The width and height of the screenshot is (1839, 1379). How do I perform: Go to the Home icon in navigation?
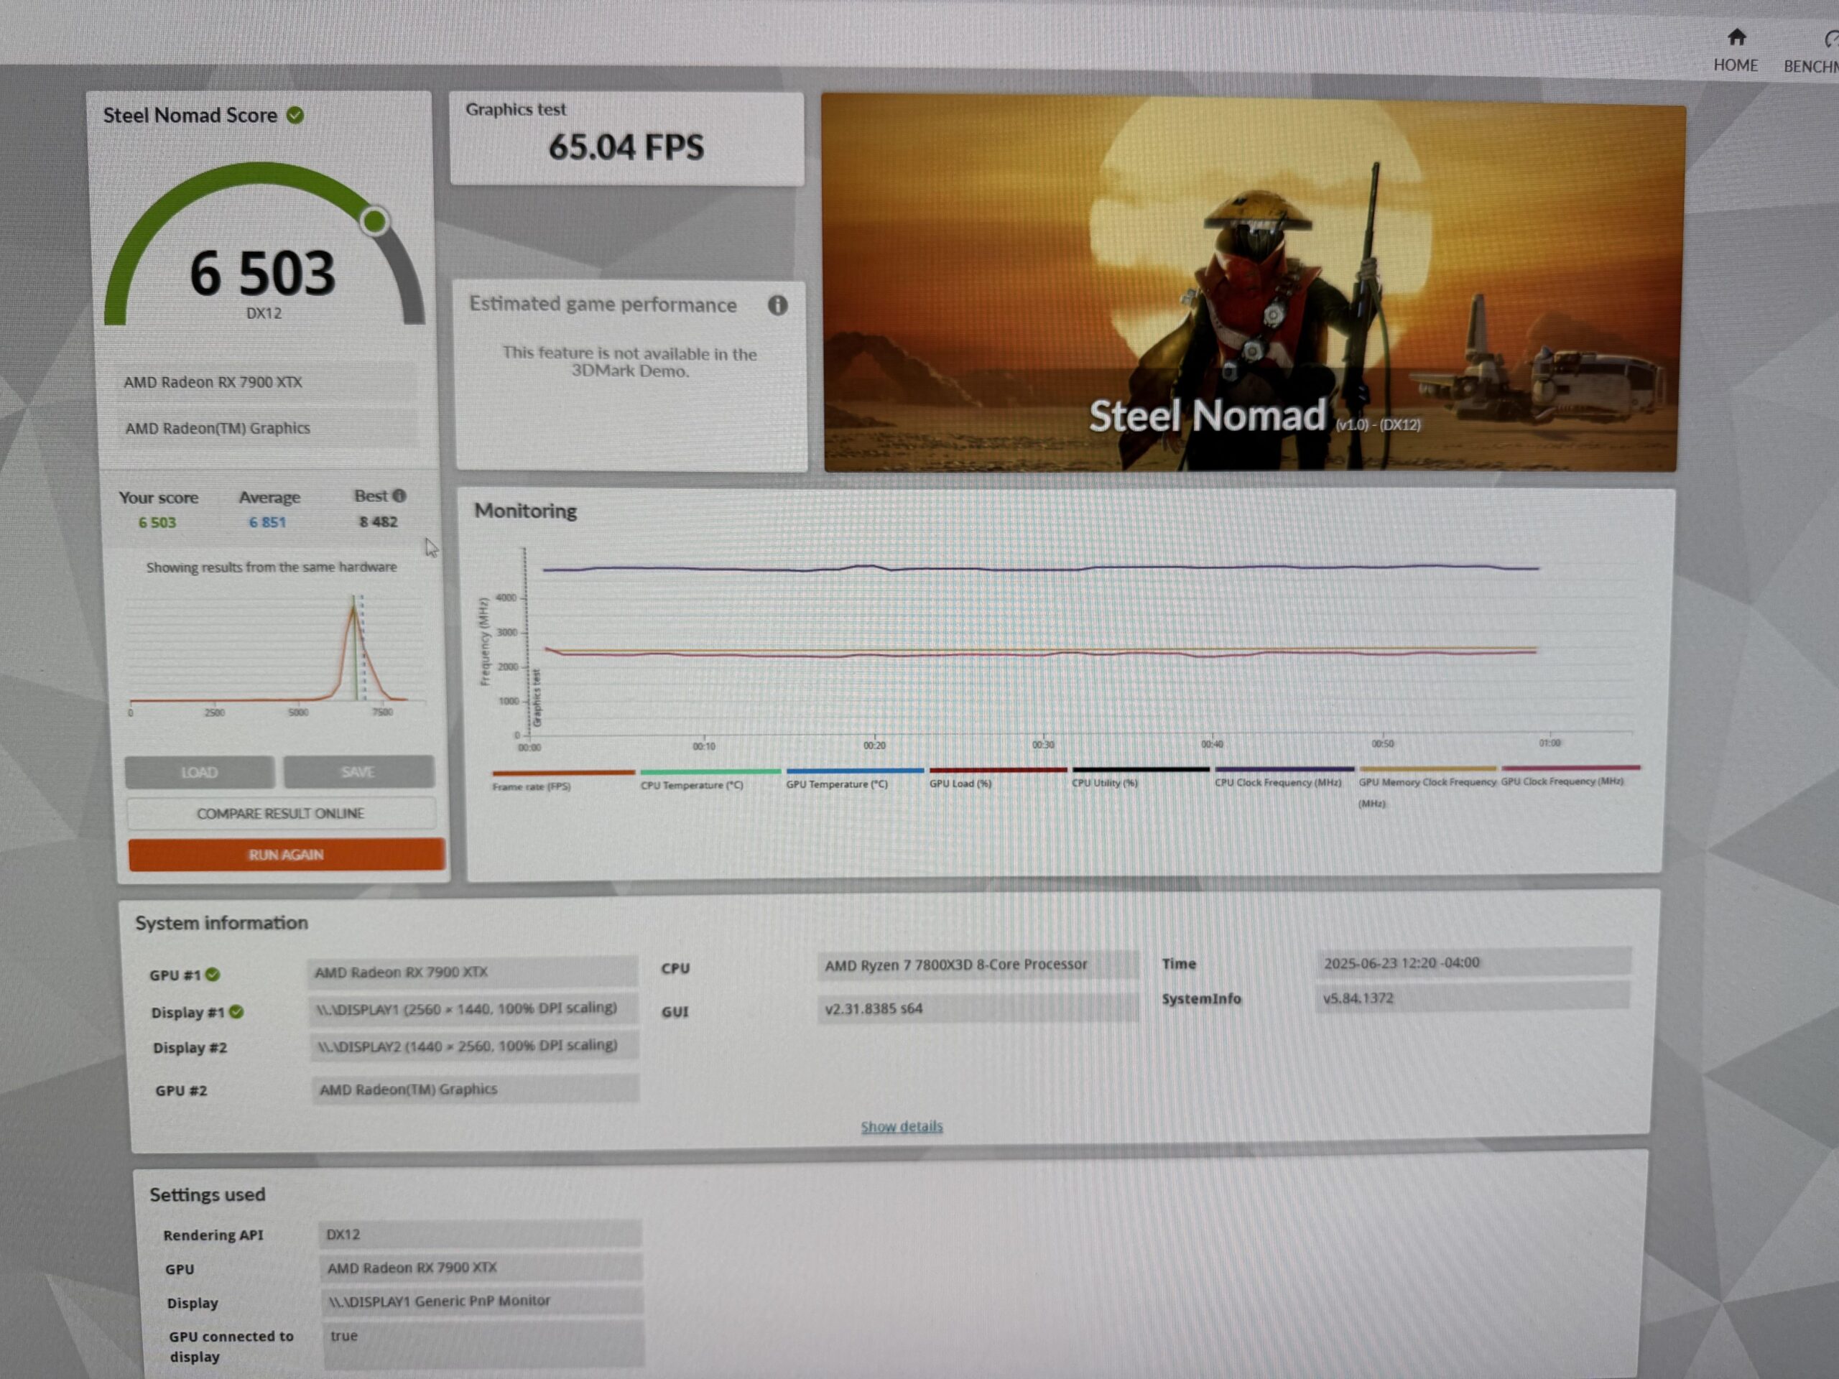coord(1736,37)
